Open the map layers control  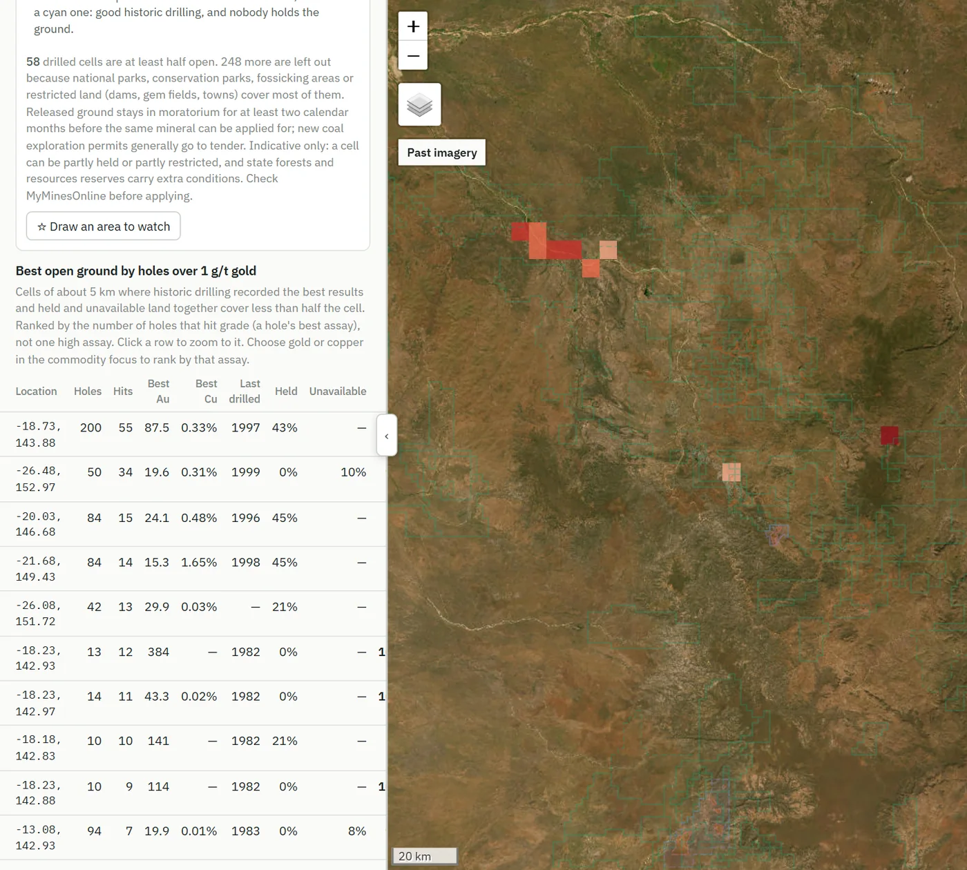point(419,104)
